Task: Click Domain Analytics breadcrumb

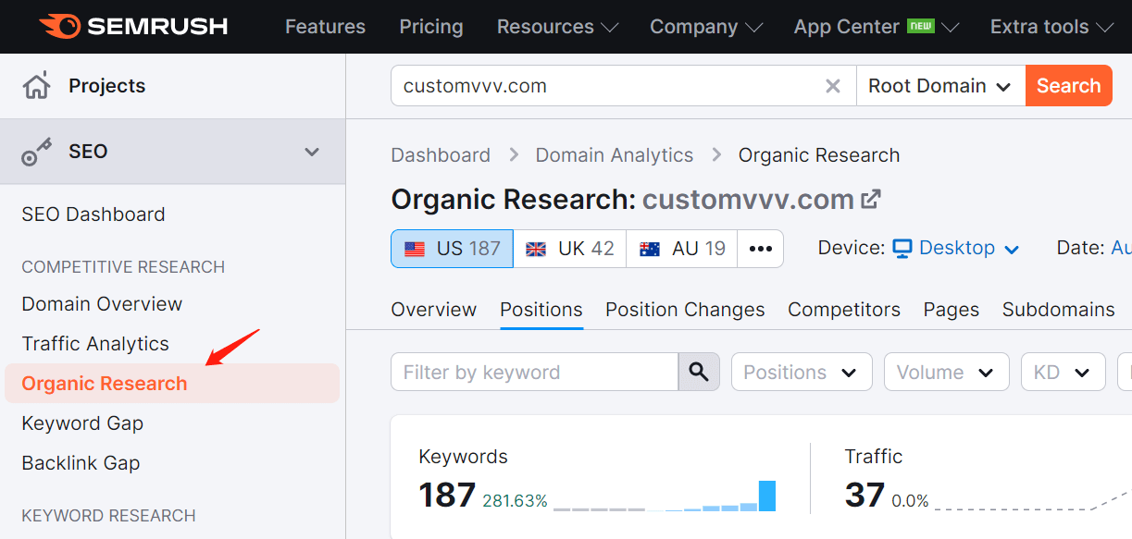Action: [x=615, y=155]
